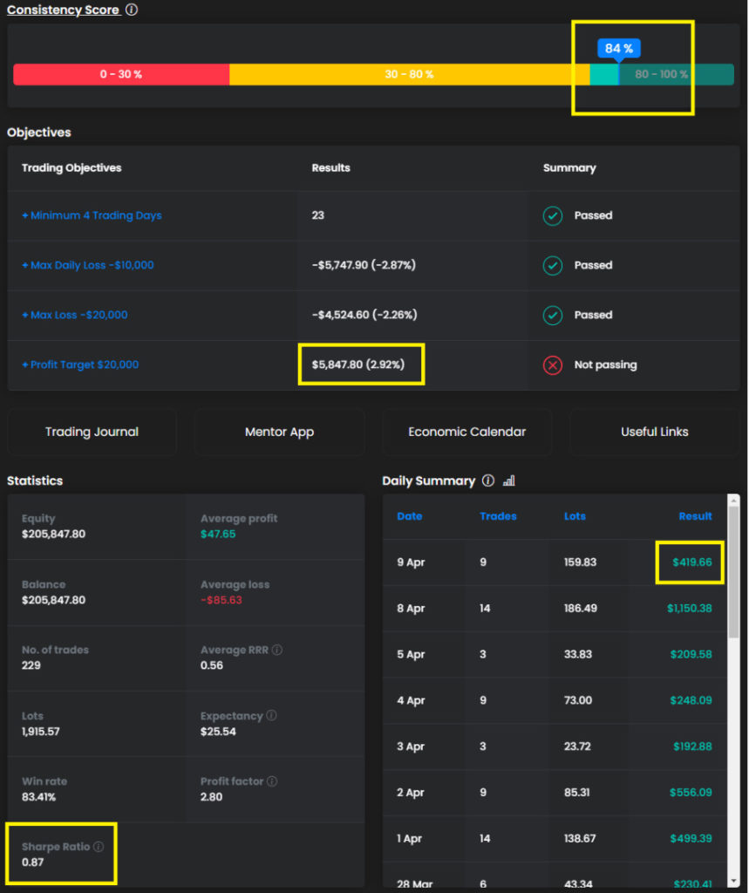Click the Result column header
Image resolution: width=749 pixels, height=893 pixels.
(x=695, y=516)
